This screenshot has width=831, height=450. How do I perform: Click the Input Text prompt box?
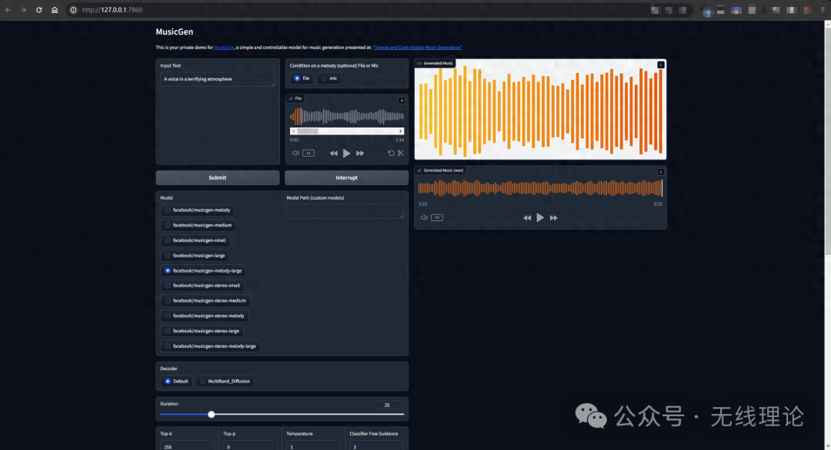click(x=217, y=79)
